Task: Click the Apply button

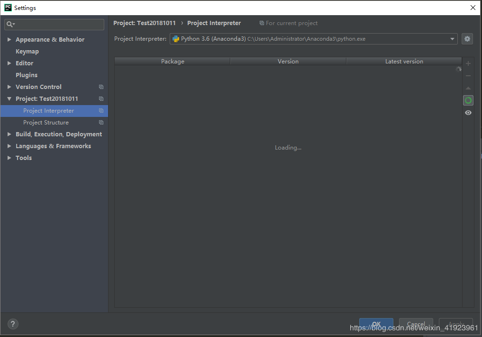Action: 456,324
